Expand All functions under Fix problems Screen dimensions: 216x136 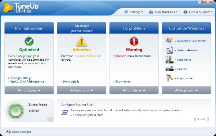point(134,90)
